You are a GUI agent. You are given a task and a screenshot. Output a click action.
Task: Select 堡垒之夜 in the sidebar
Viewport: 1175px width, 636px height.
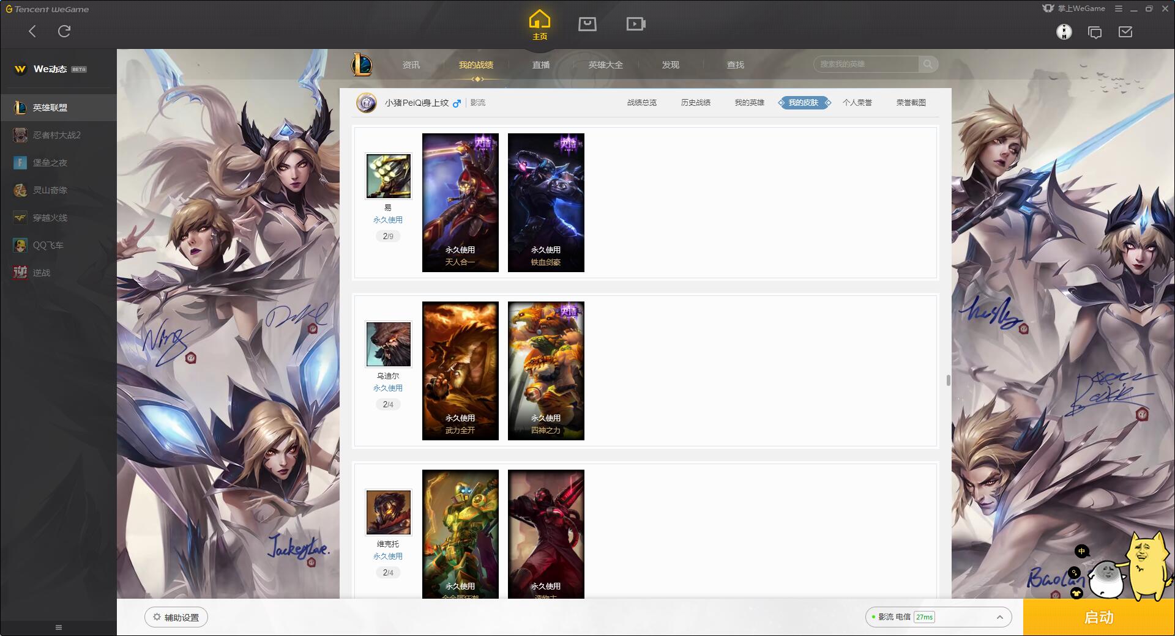(58, 163)
